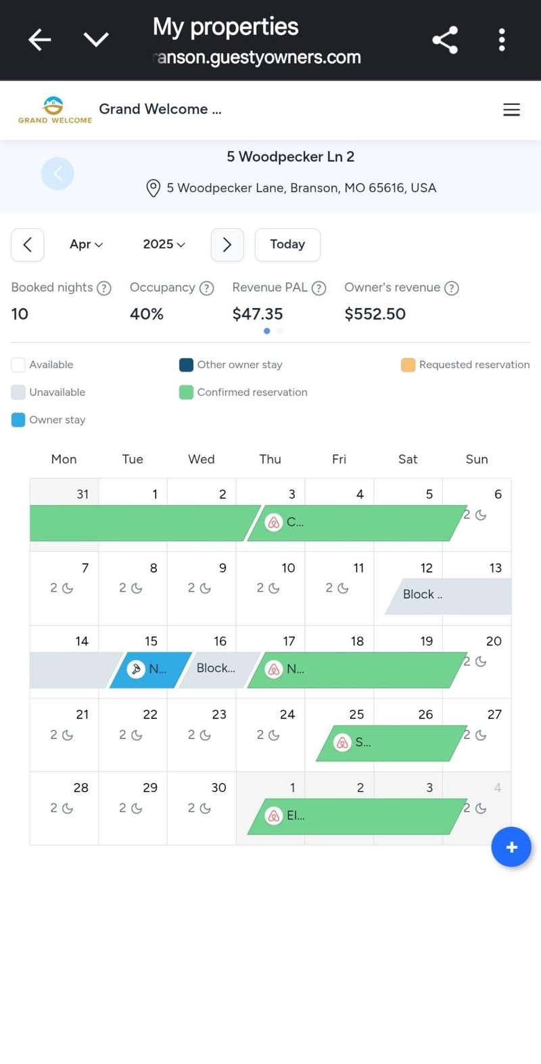Advance to the next month
The image size is (541, 1064).
tap(227, 244)
